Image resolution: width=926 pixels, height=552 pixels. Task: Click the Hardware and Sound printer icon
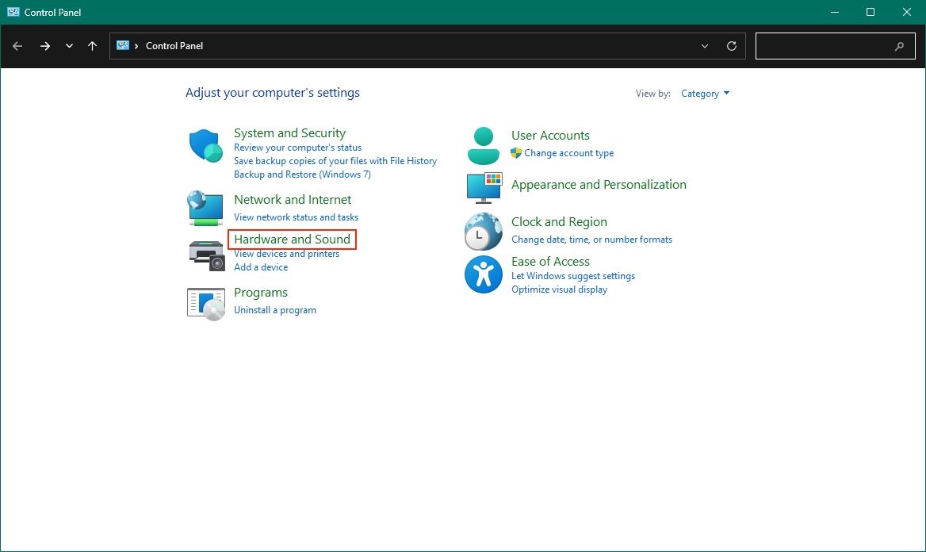pos(206,255)
